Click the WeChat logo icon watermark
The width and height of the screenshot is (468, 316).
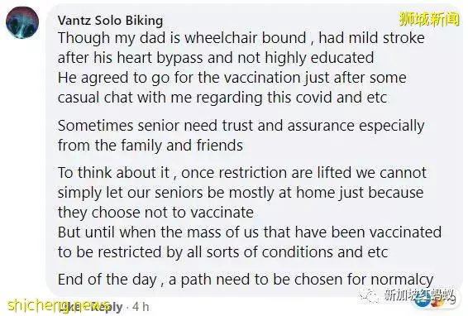point(368,295)
